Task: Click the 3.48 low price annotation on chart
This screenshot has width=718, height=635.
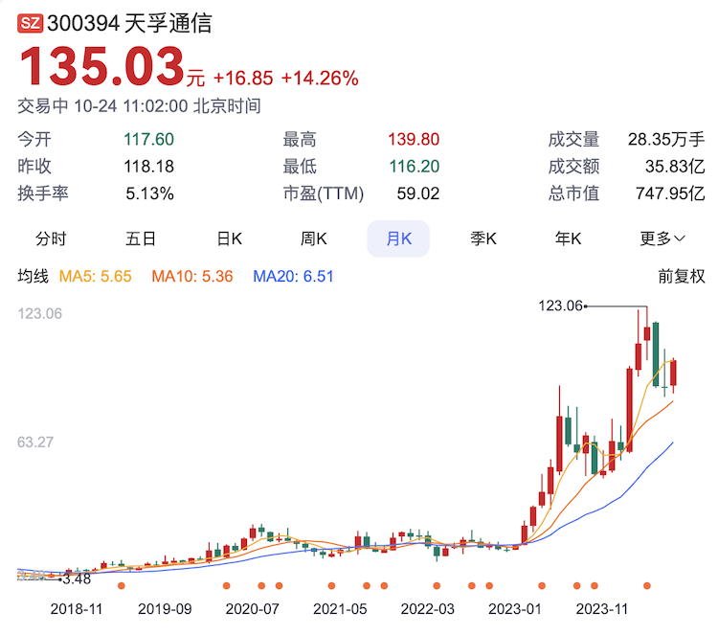Action: tap(77, 579)
